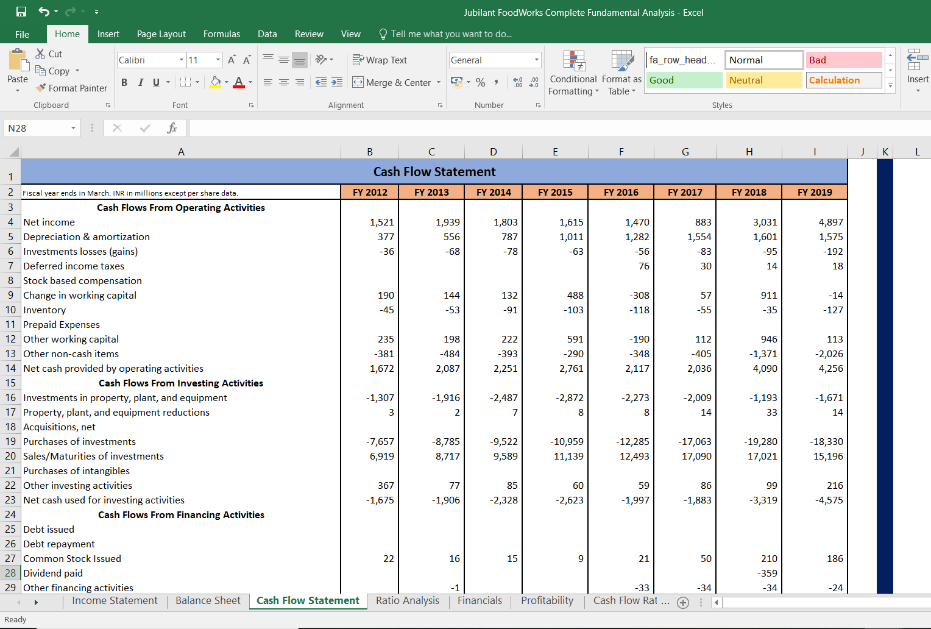This screenshot has height=629, width=931.
Task: Click the Fill Color bucket icon
Action: (x=215, y=82)
